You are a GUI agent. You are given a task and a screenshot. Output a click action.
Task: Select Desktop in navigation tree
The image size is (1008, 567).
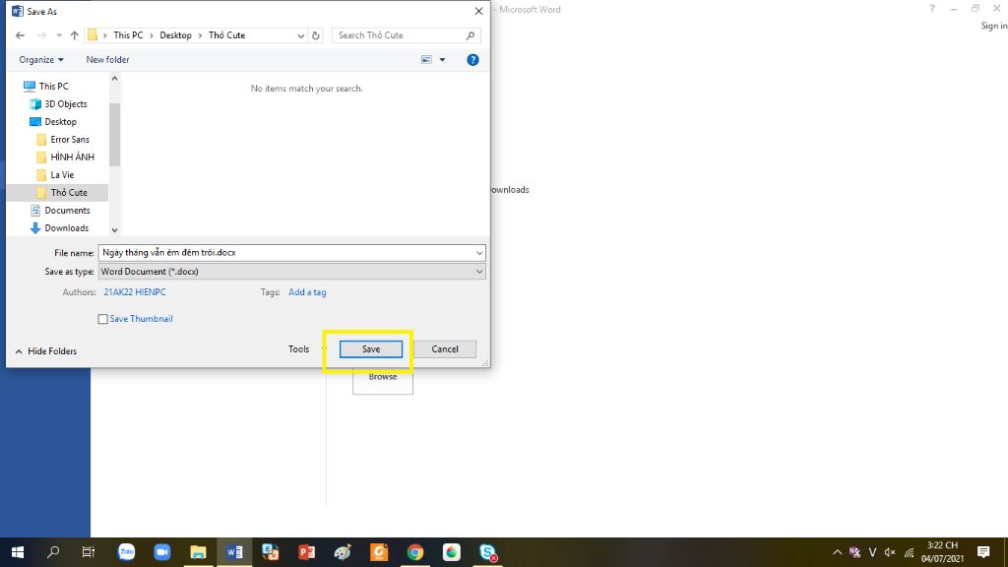60,121
